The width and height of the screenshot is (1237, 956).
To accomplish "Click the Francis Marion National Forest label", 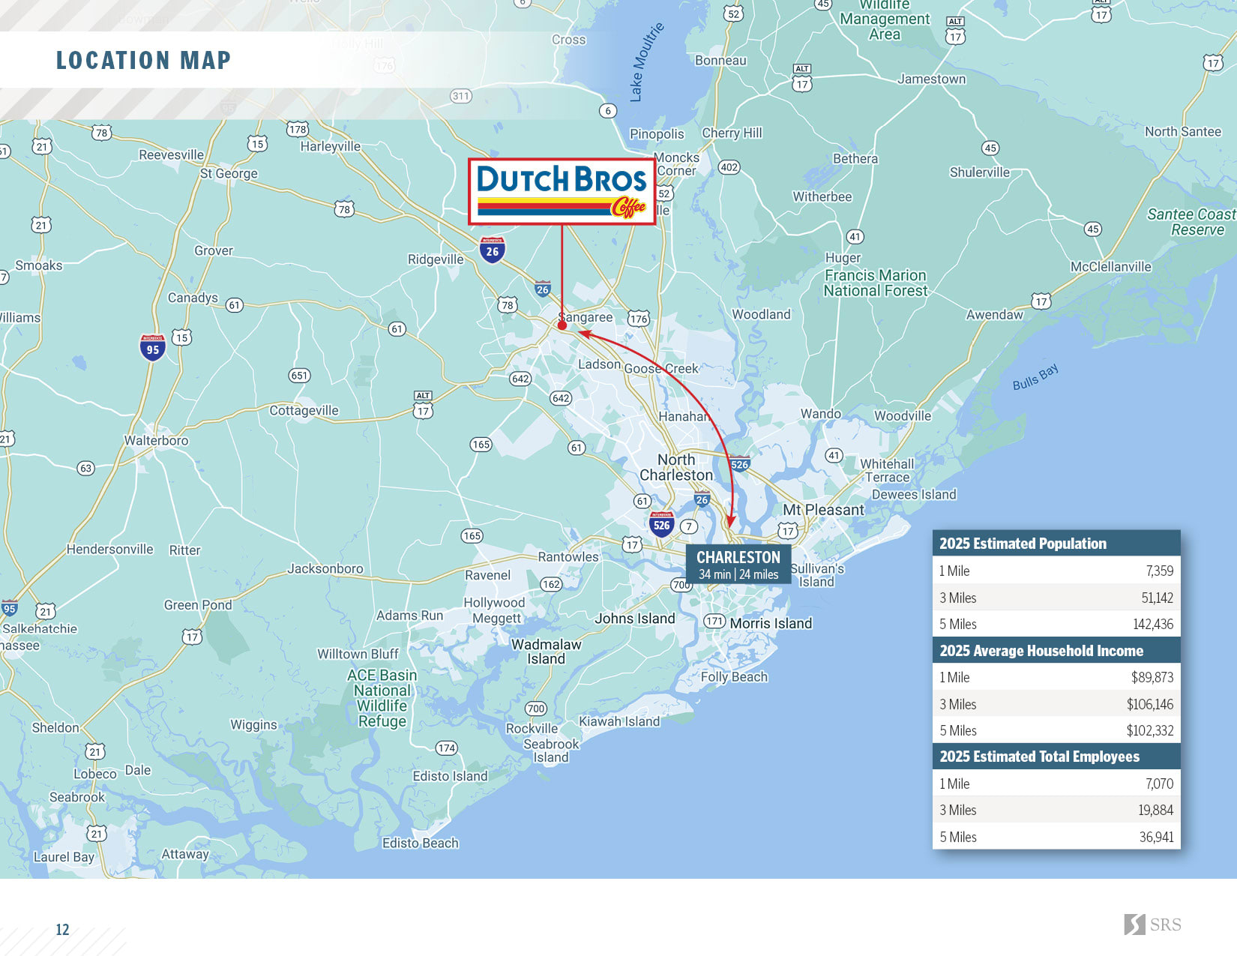I will tap(876, 283).
